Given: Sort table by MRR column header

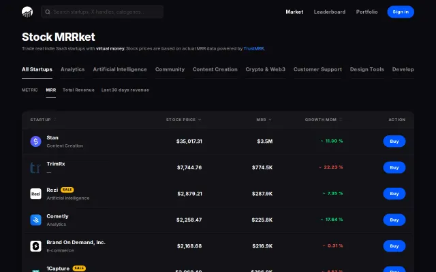Looking at the screenshot, I should tap(264, 120).
